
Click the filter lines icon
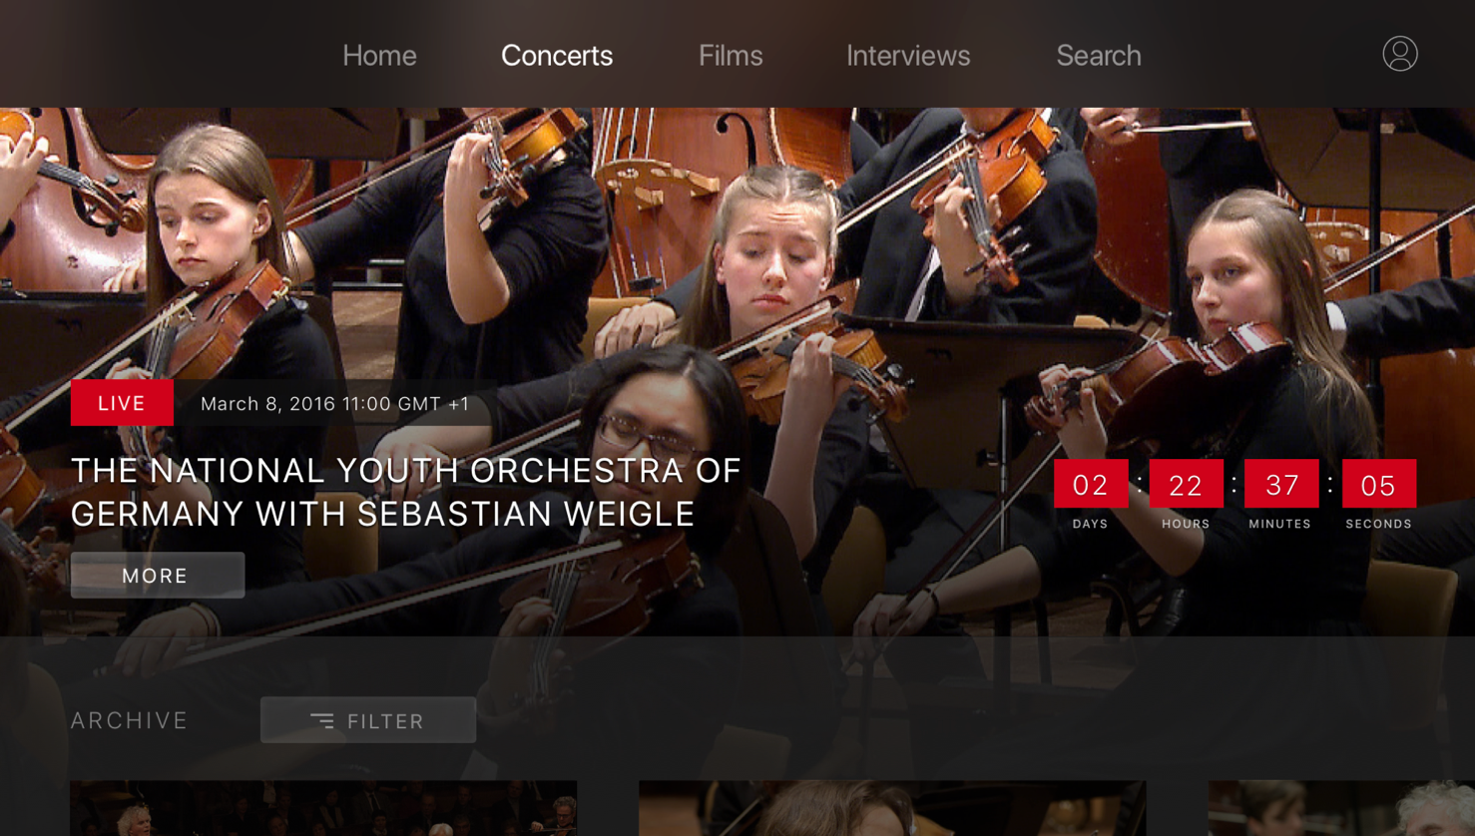click(321, 720)
